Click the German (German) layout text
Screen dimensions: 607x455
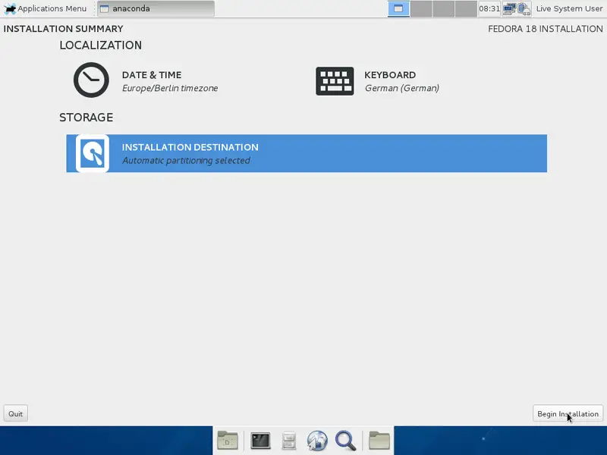[402, 88]
